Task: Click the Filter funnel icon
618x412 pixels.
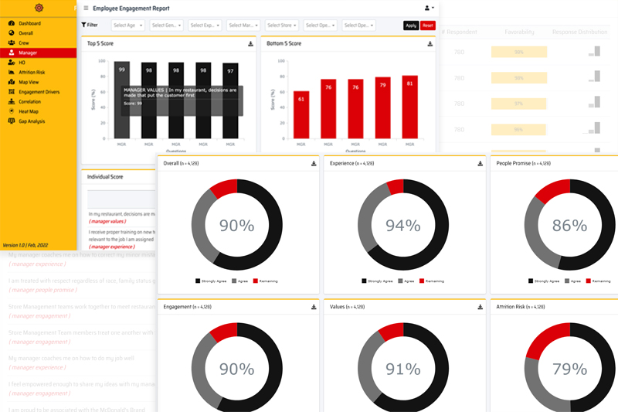Action: pos(83,25)
